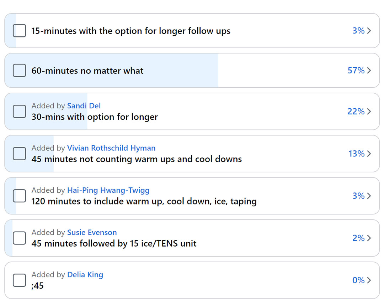This screenshot has width=384, height=300.
Task: Check the "60-minutes no matter what" checkbox
Action: tap(19, 71)
